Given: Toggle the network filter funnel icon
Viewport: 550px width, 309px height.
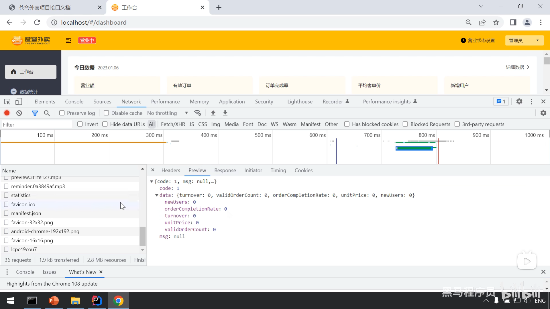Looking at the screenshot, I should click(35, 113).
